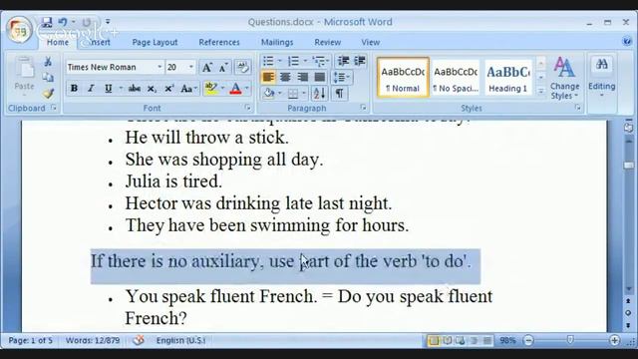638x359 pixels.
Task: Apply paragraph borders
Action: [x=293, y=94]
